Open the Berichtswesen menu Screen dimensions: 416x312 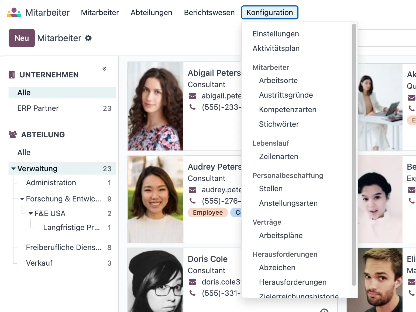click(x=209, y=12)
